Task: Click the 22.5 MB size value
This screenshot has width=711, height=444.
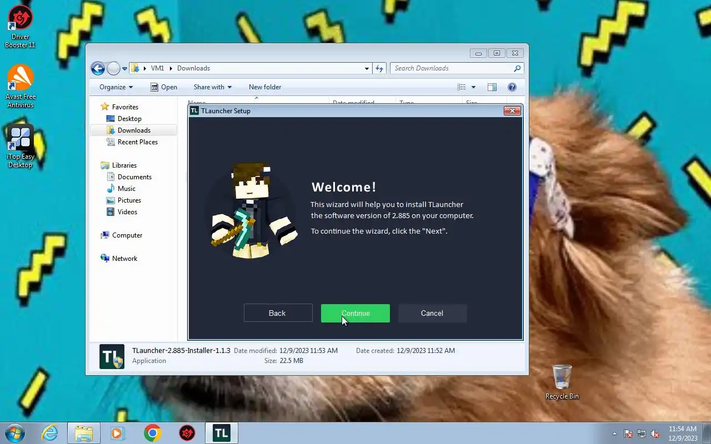Action: 292,361
